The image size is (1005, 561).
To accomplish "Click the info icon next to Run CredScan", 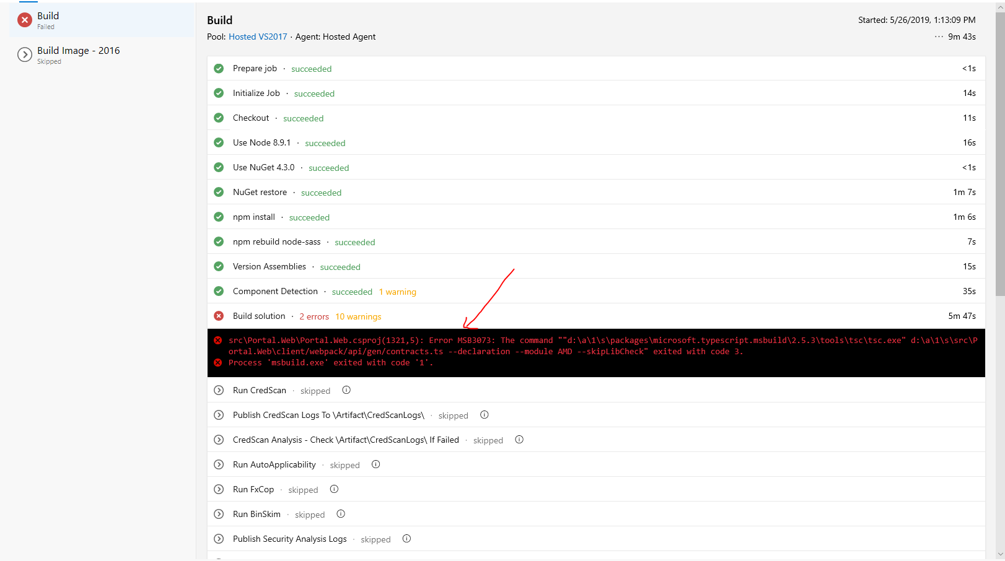I will (x=346, y=390).
